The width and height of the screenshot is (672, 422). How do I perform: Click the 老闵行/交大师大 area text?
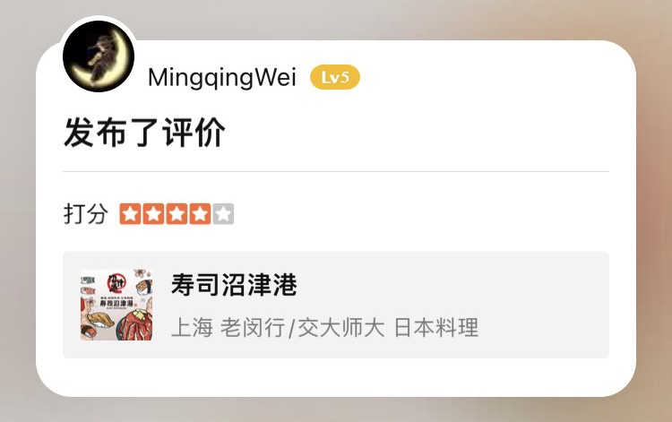pos(302,328)
